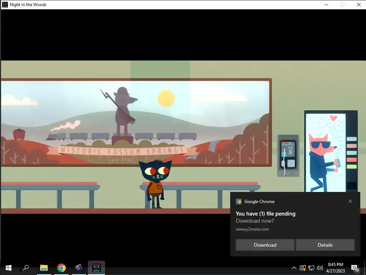Viewport: 366px width, 275px height.
Task: Minimize the Night in the Woods window
Action: 326,5
